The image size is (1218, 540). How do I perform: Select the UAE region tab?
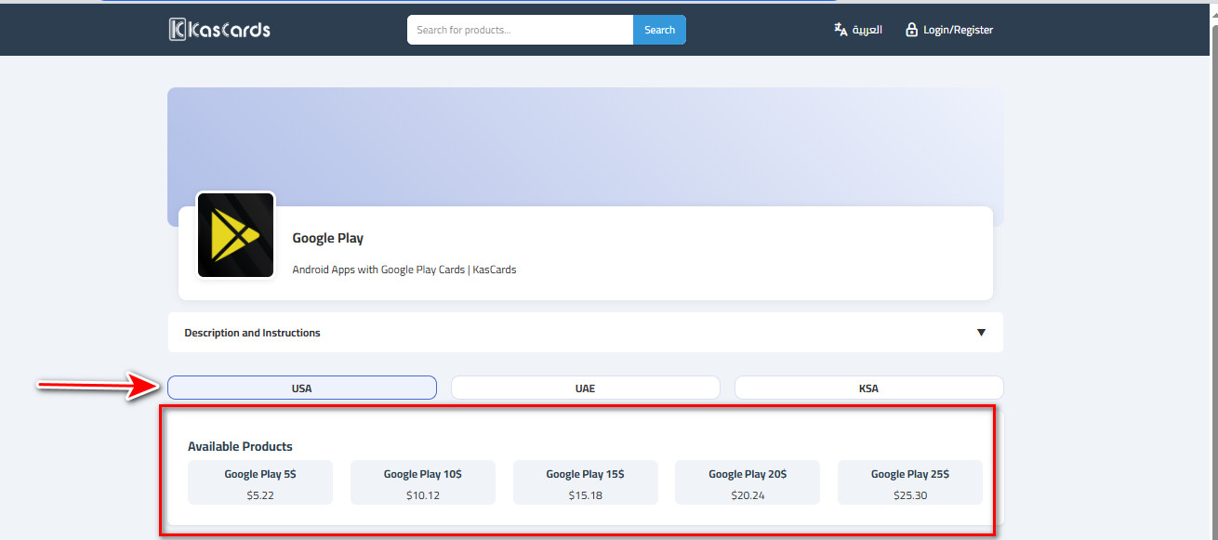[585, 388]
